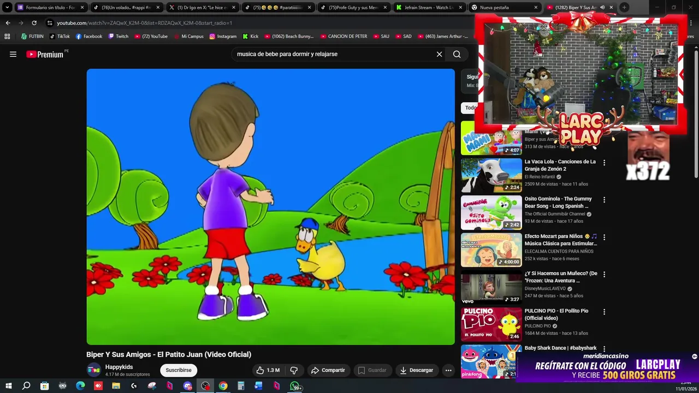699x393 pixels.
Task: Open WhatsApp from taskbar
Action: click(295, 386)
